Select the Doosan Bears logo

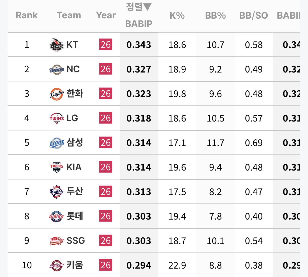click(x=56, y=192)
